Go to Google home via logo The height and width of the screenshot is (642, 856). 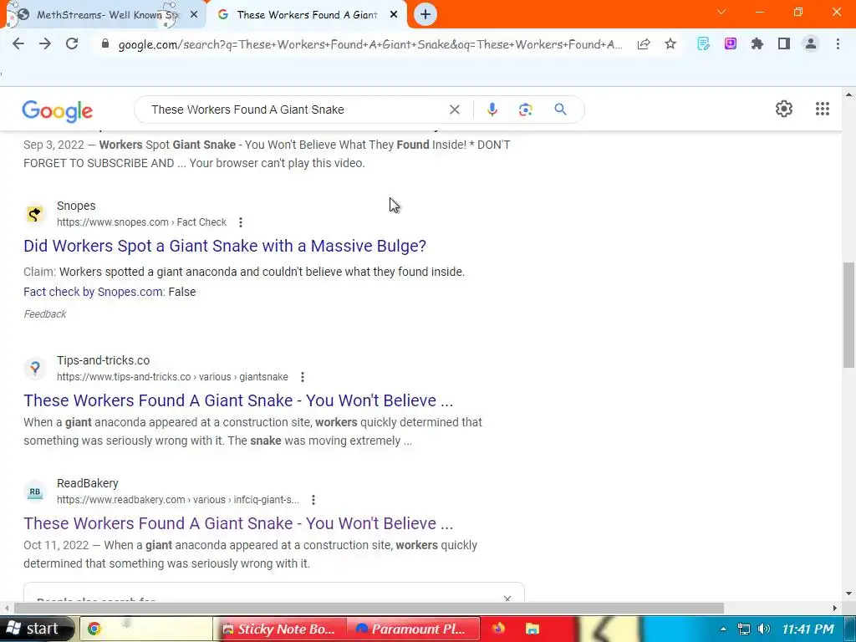click(x=58, y=111)
